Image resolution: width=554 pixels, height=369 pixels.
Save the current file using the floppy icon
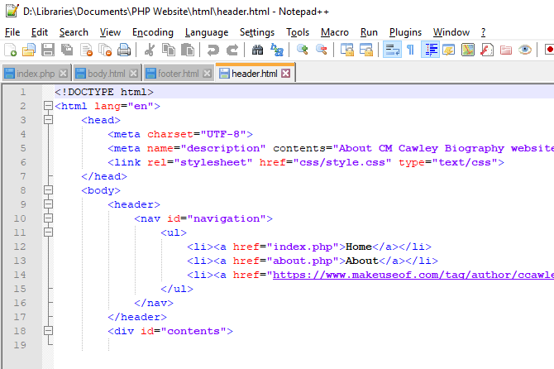(48, 50)
